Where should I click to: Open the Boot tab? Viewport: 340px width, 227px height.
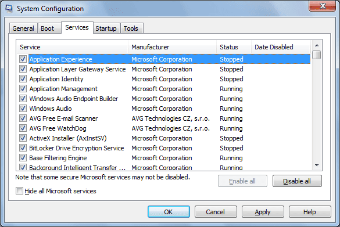point(49,28)
